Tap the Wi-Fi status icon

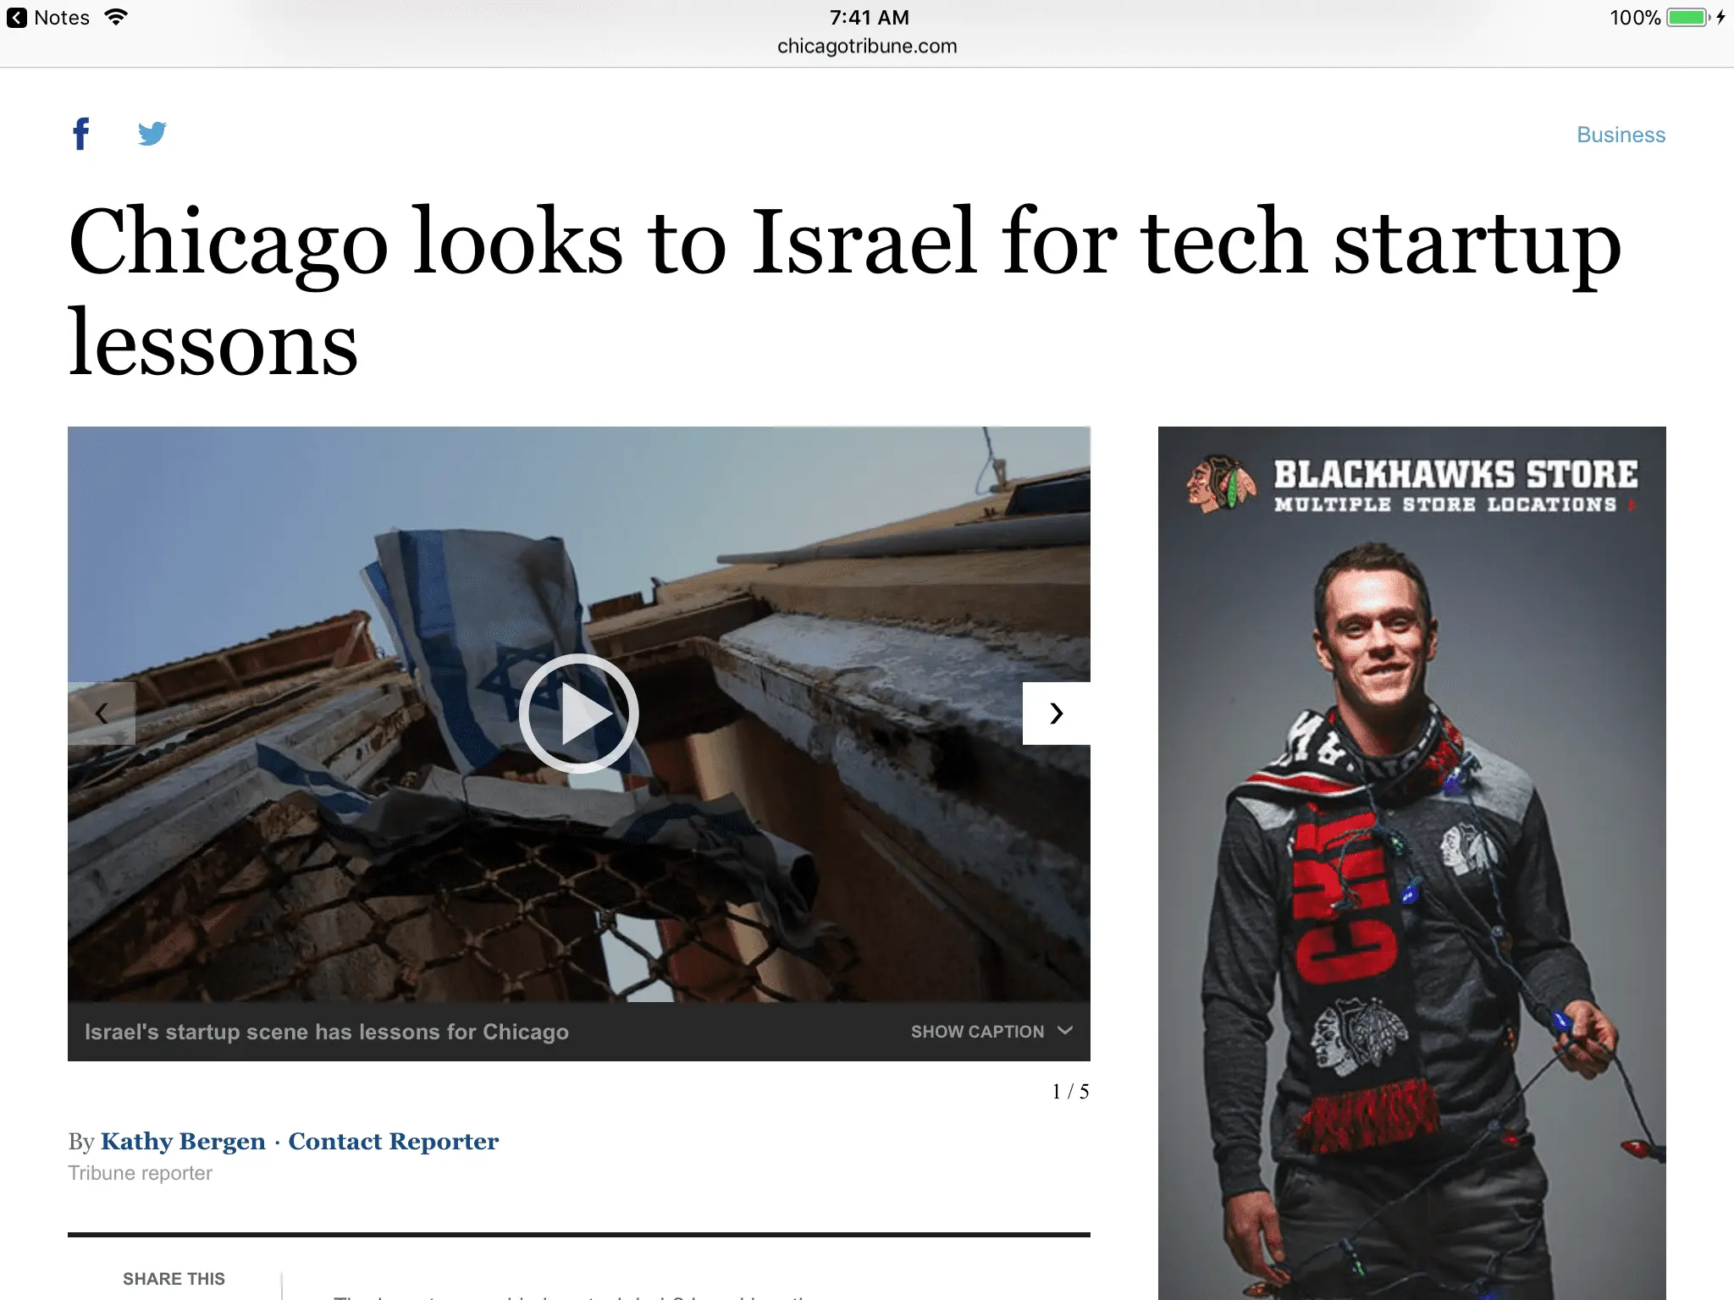point(116,17)
